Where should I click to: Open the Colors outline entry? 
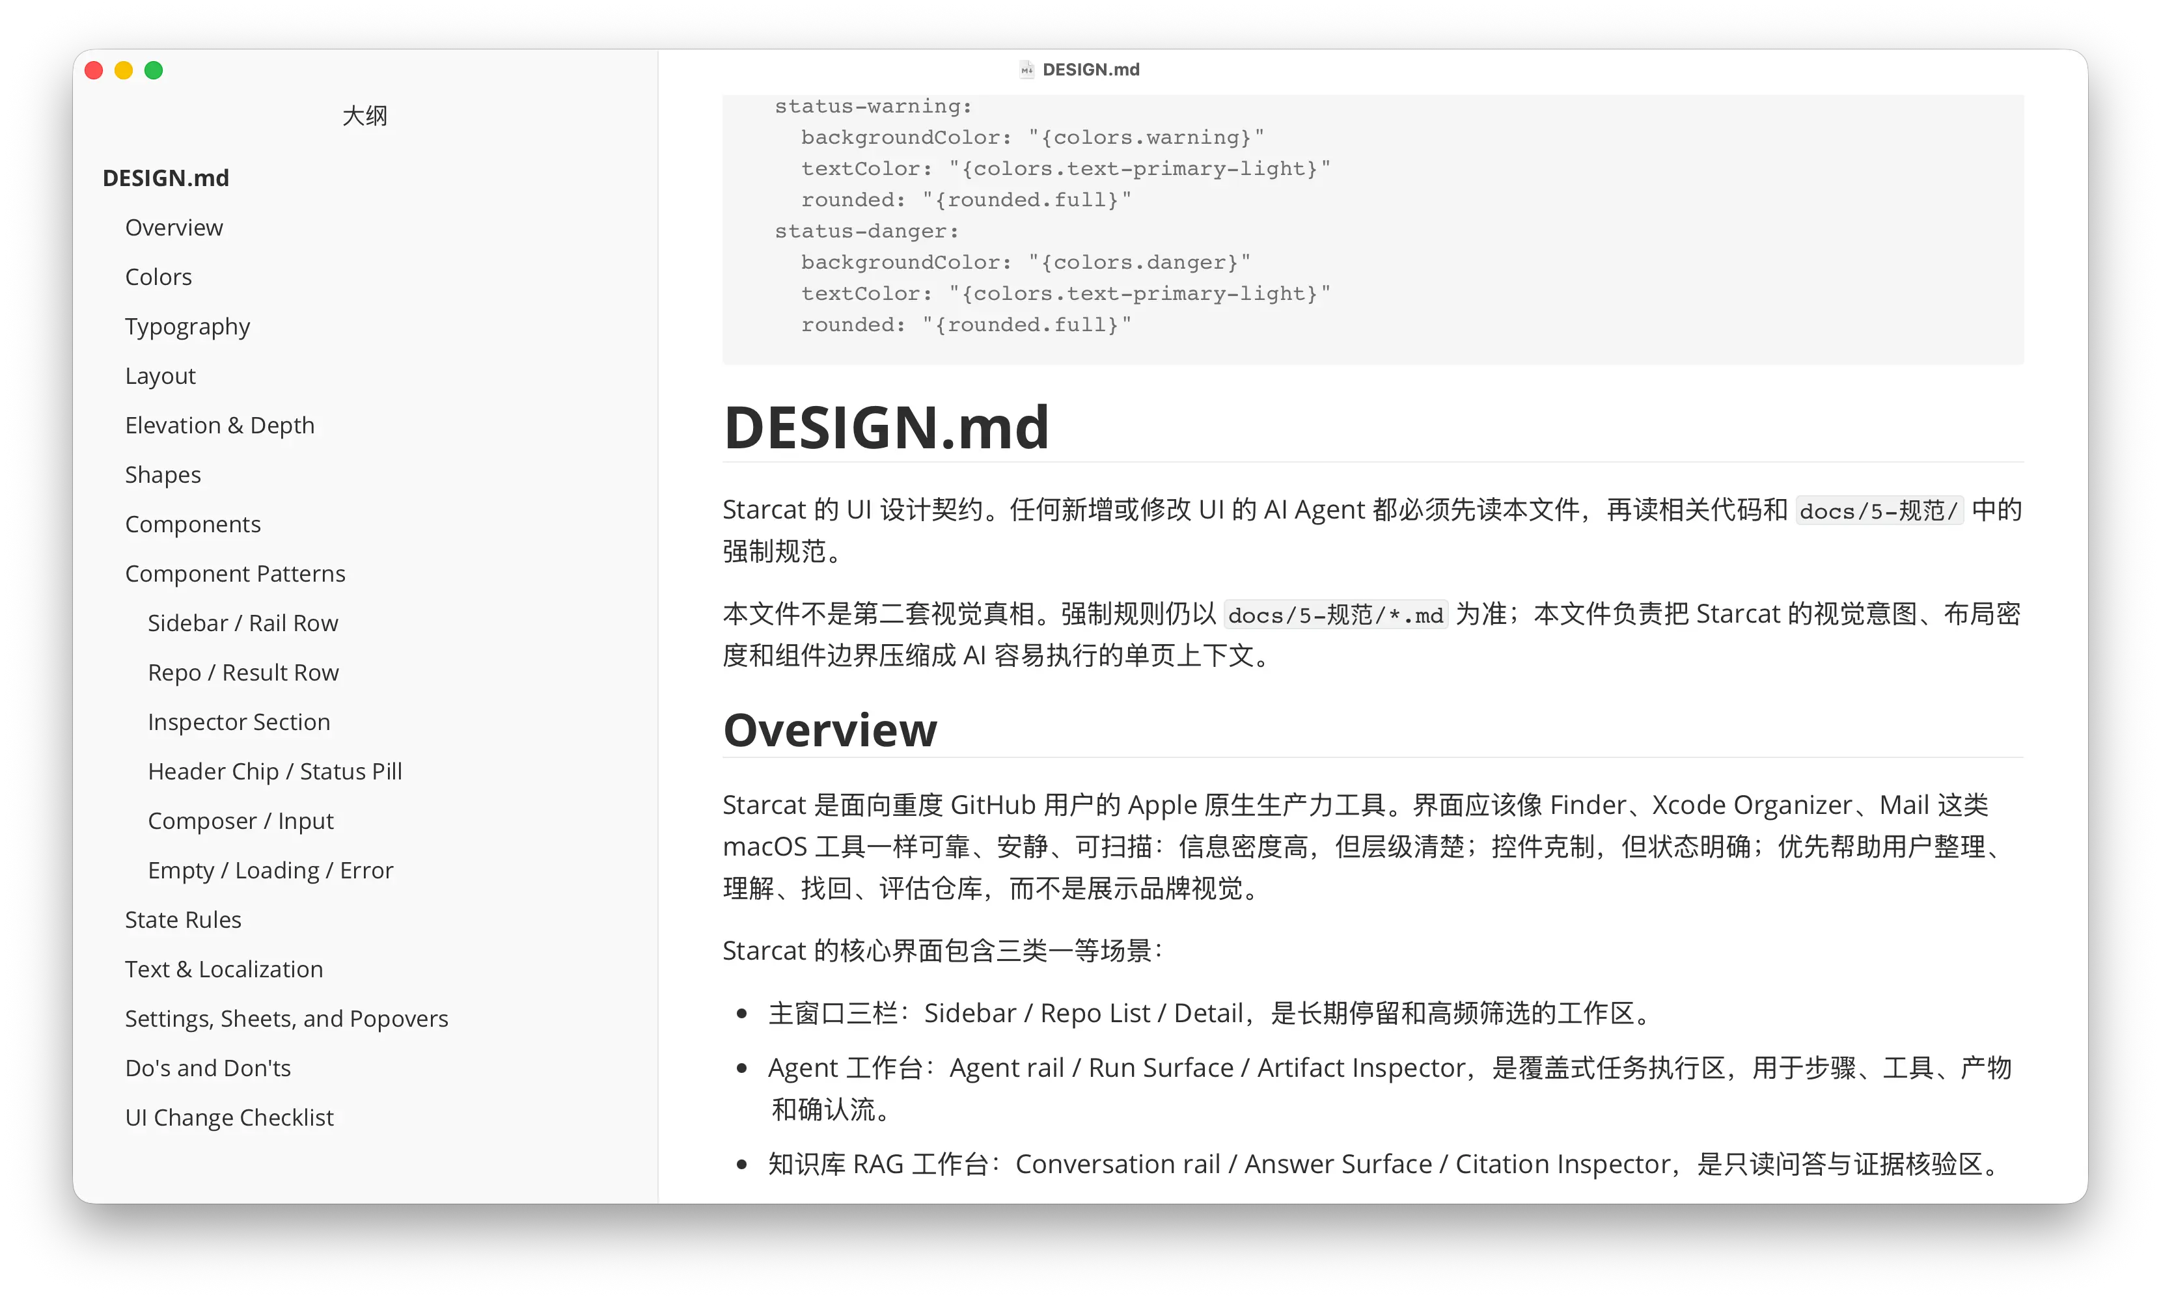click(x=158, y=277)
